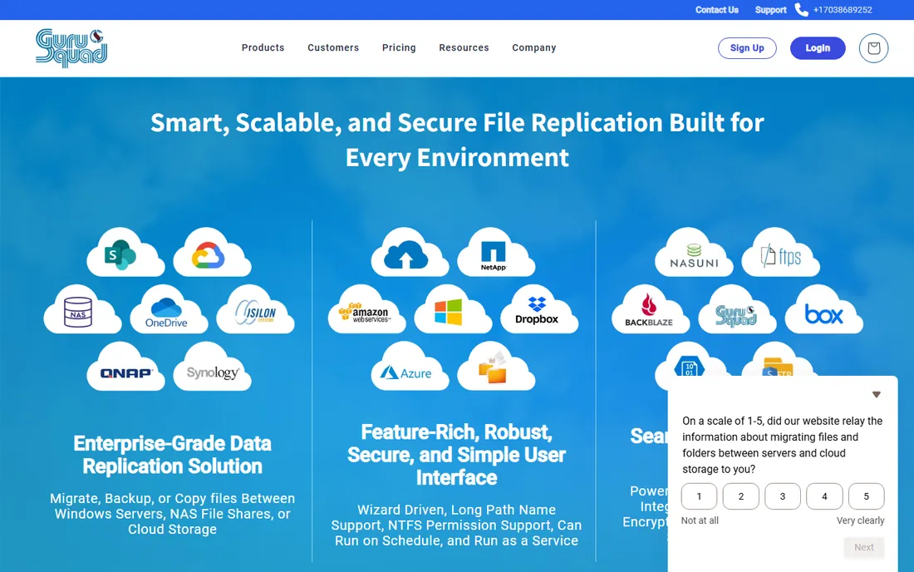914x572 pixels.
Task: Click the Dropbox cloud icon
Action: coord(538,309)
